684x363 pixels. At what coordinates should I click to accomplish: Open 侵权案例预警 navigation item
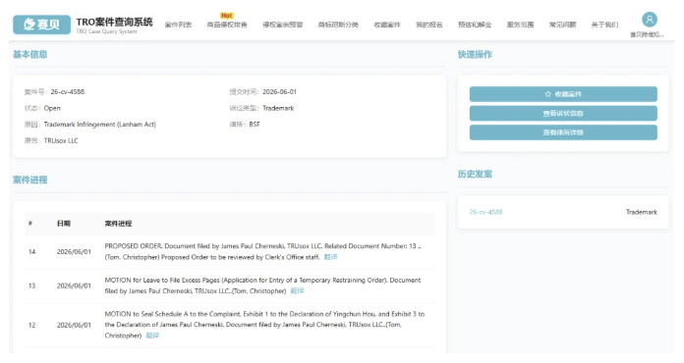point(283,25)
